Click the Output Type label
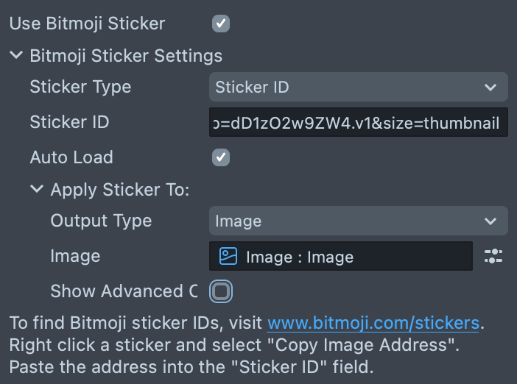Viewport: 517px width, 384px height. click(x=101, y=221)
